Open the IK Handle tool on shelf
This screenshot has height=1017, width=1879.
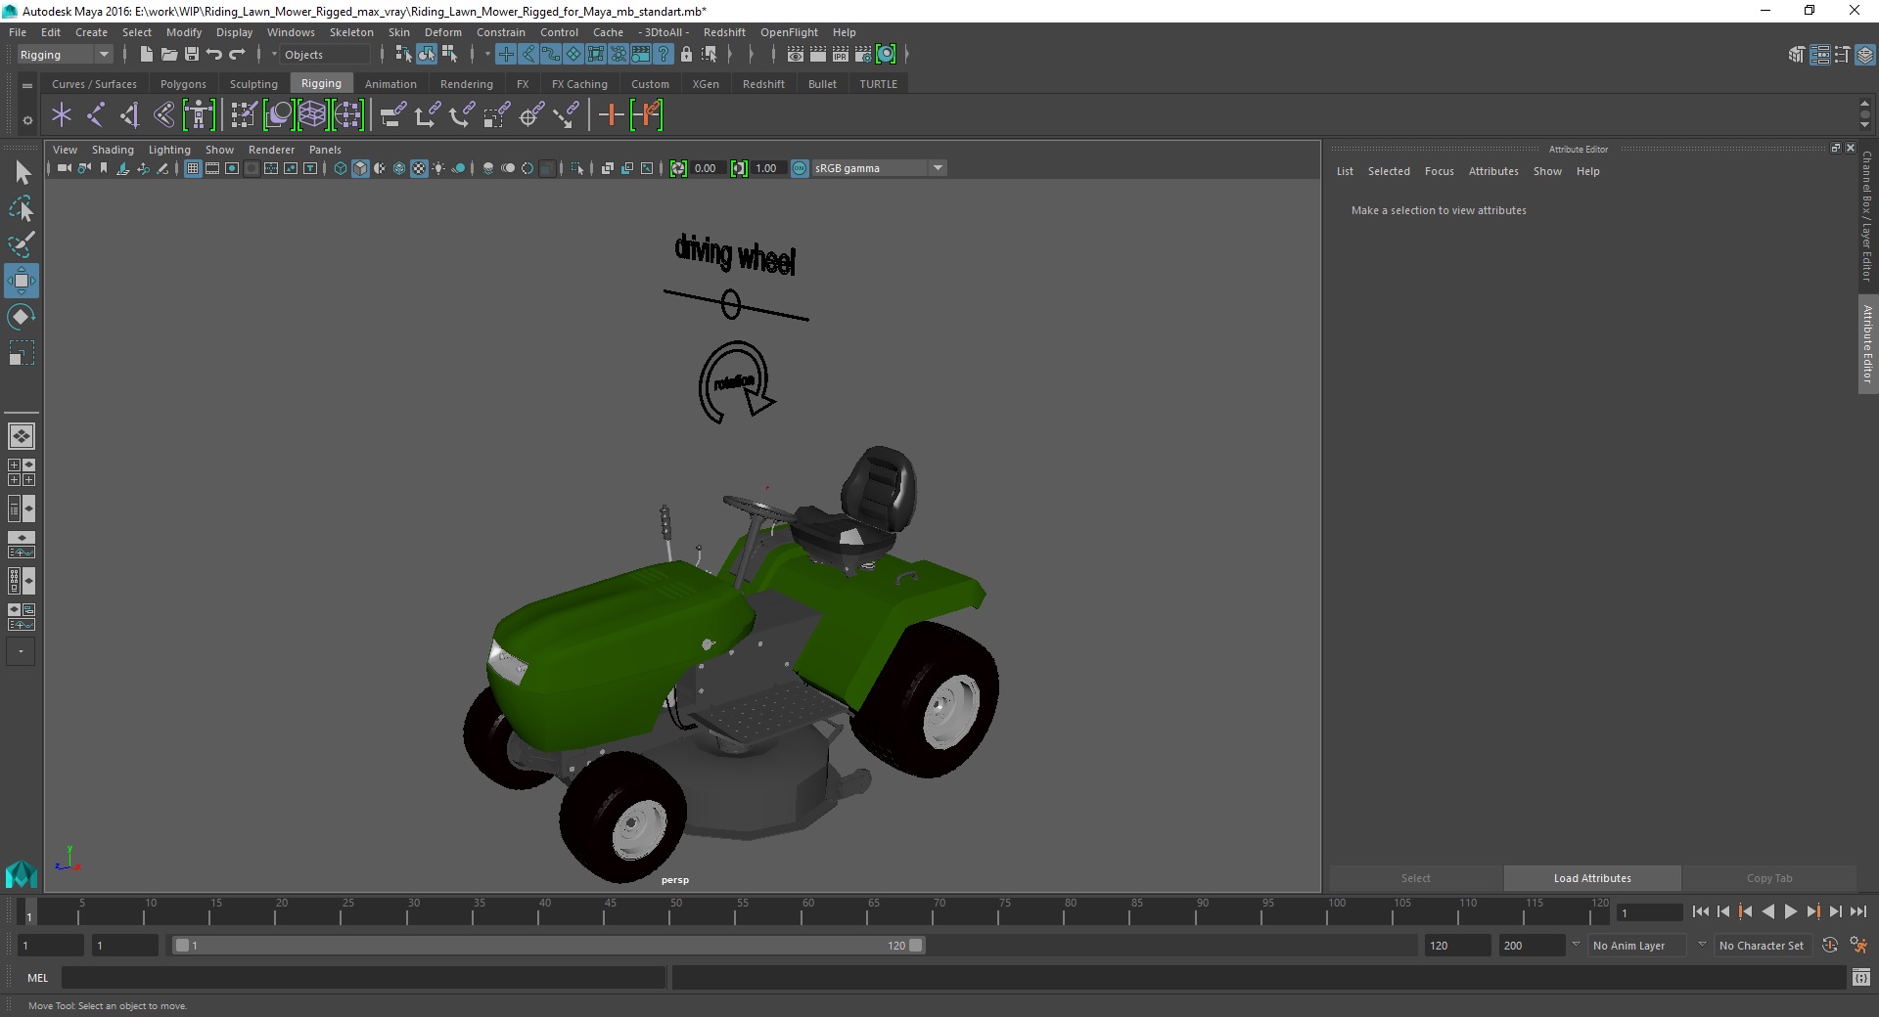click(130, 115)
